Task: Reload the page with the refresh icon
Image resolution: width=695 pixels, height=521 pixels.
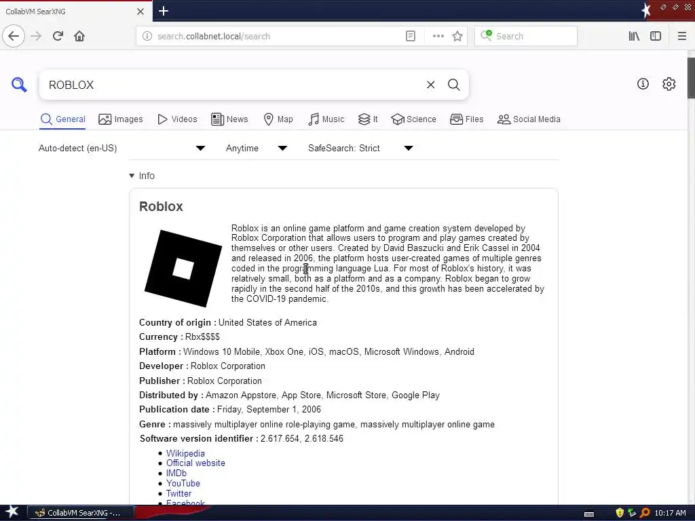Action: pyautogui.click(x=58, y=36)
